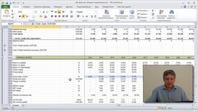Open Format cells (Формат) dropdown
This screenshot has width=198, height=111.
[142, 18]
